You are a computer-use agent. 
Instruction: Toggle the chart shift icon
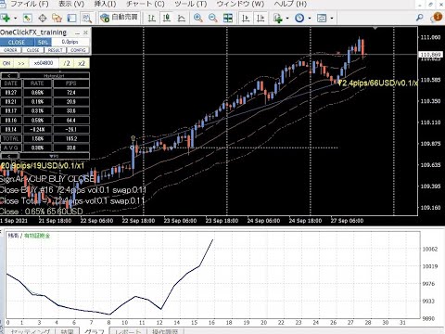[261, 18]
